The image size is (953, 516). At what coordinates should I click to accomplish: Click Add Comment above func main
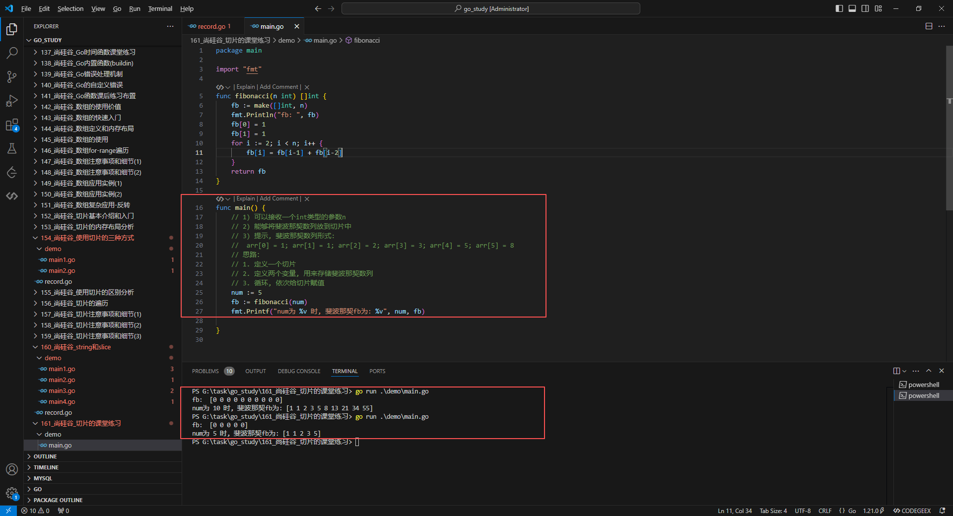[x=279, y=198]
